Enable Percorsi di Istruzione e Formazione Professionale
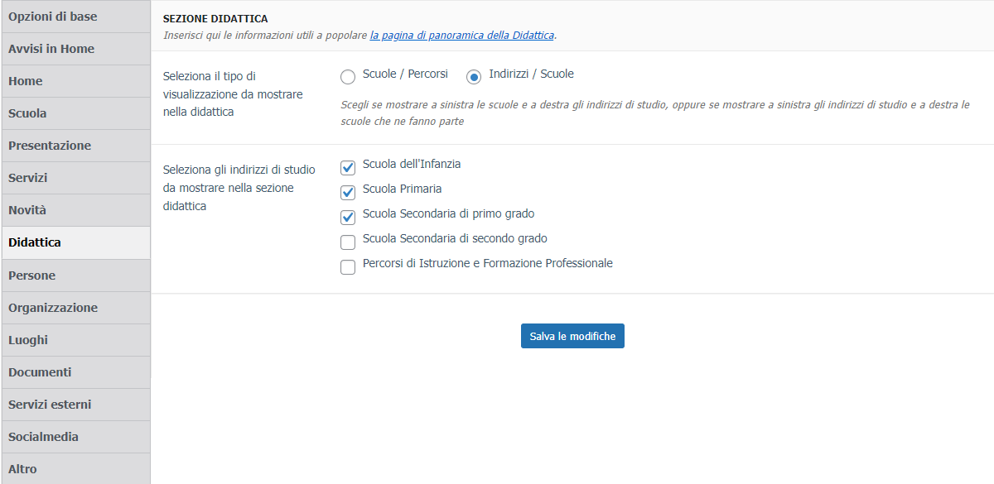The height and width of the screenshot is (484, 994). 348,267
